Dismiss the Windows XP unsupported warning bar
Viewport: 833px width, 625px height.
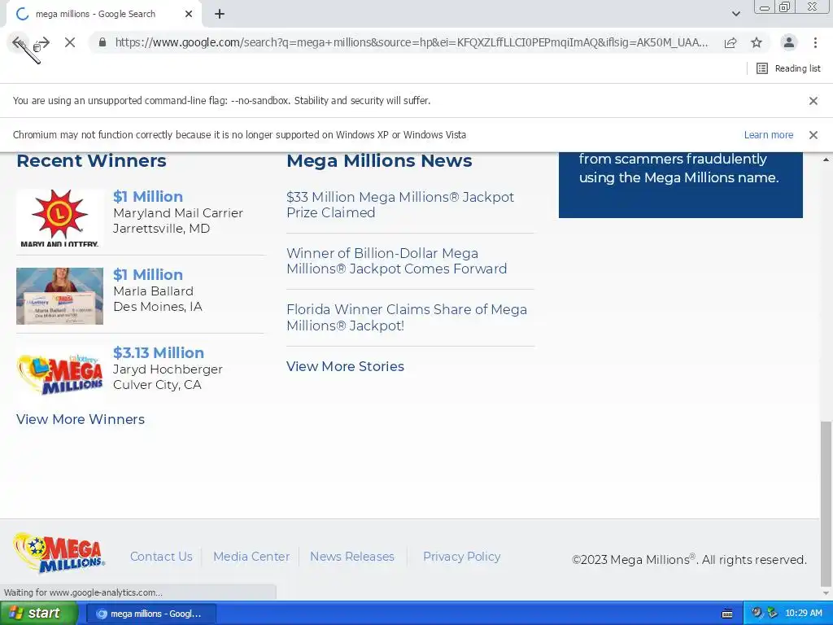[x=813, y=135]
